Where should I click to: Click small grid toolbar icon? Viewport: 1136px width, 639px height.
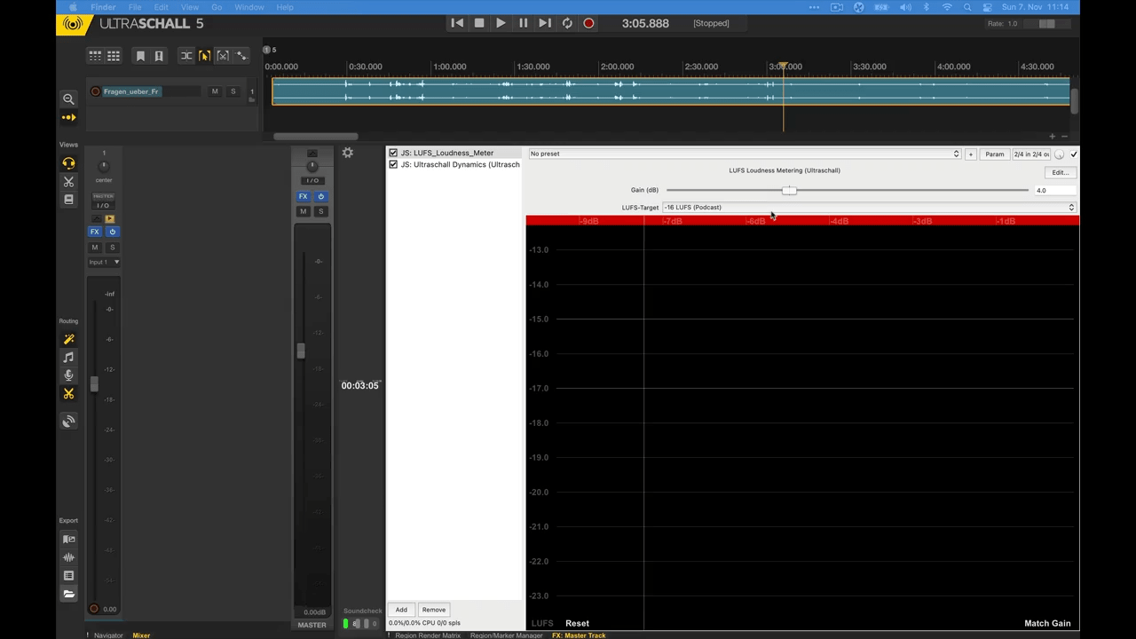pos(95,56)
